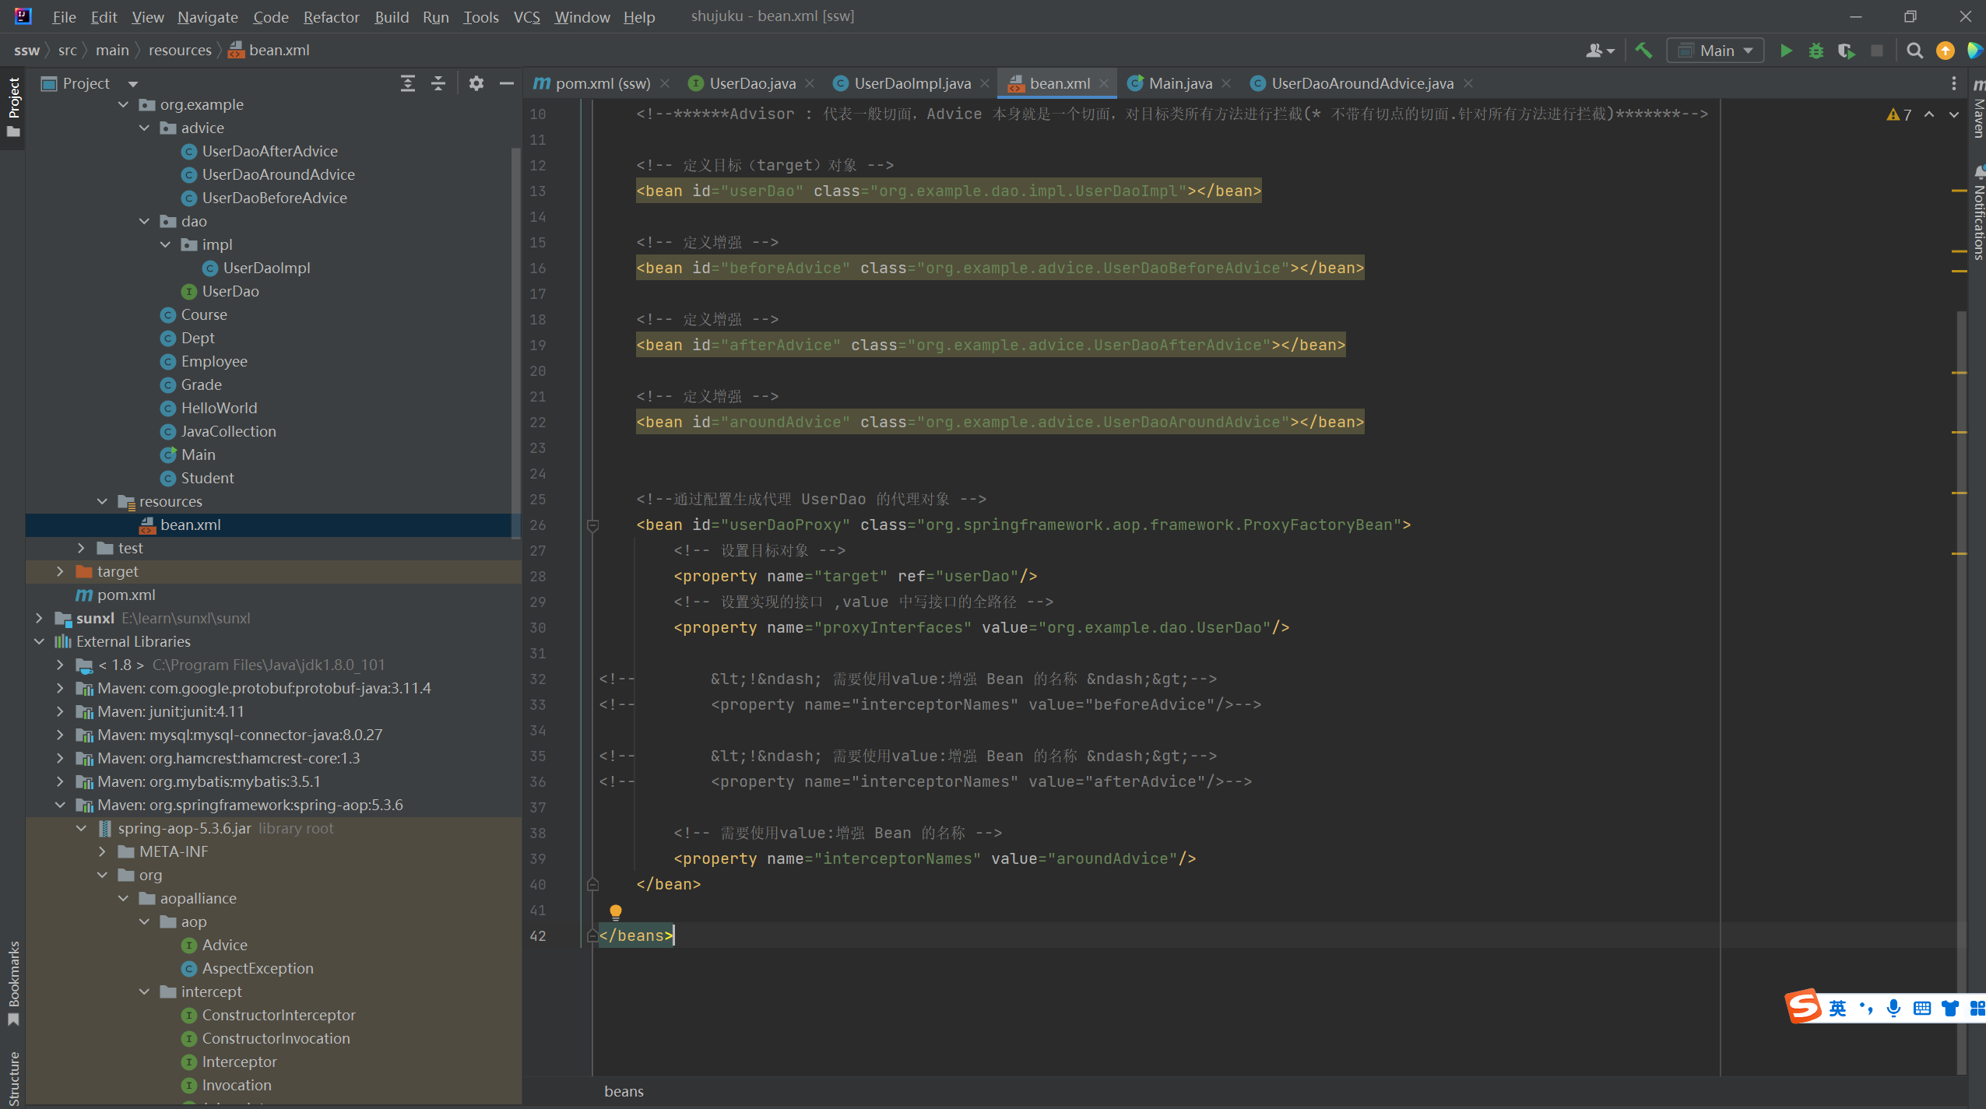This screenshot has height=1109, width=1986.
Task: Click a yellow warning stripe marker
Action: 1960,191
